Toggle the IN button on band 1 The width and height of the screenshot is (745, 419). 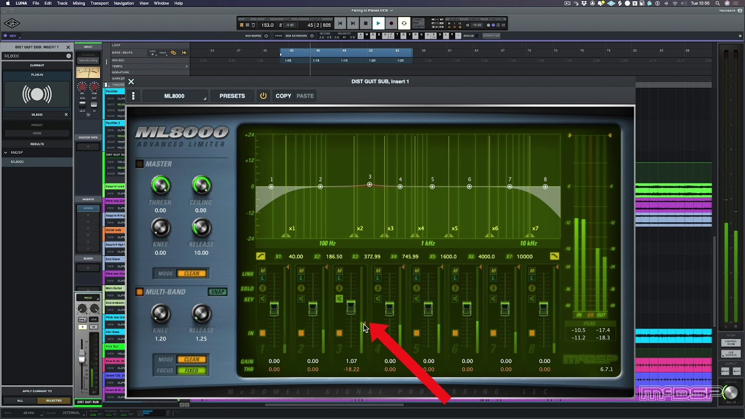(x=262, y=333)
